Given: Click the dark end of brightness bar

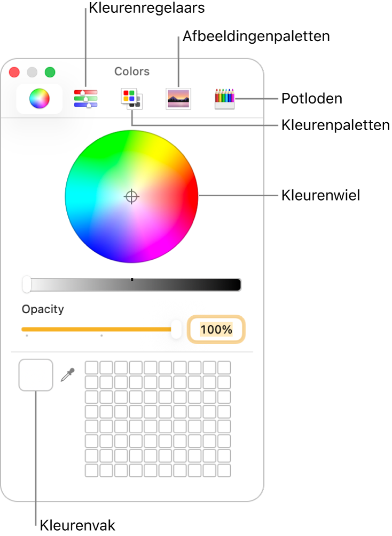Looking at the screenshot, I should [235, 285].
